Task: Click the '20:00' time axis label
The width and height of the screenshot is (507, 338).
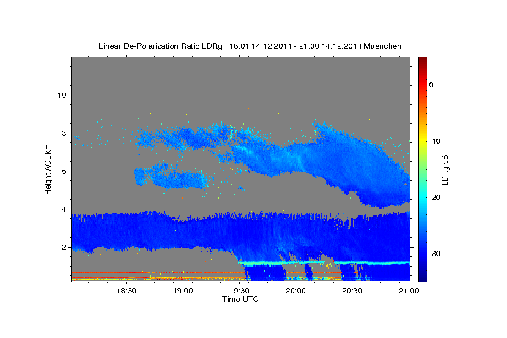Action: click(296, 291)
